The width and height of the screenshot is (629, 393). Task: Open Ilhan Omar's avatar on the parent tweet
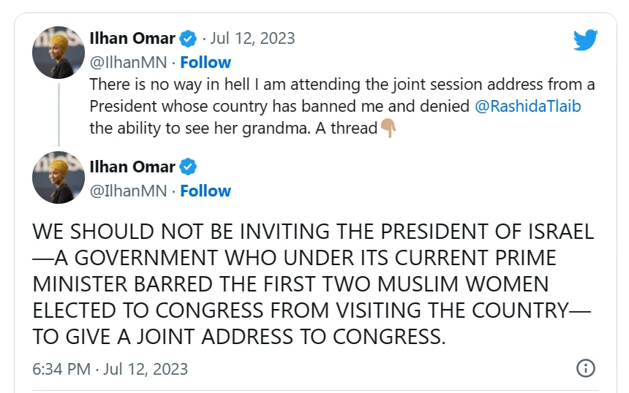59,53
